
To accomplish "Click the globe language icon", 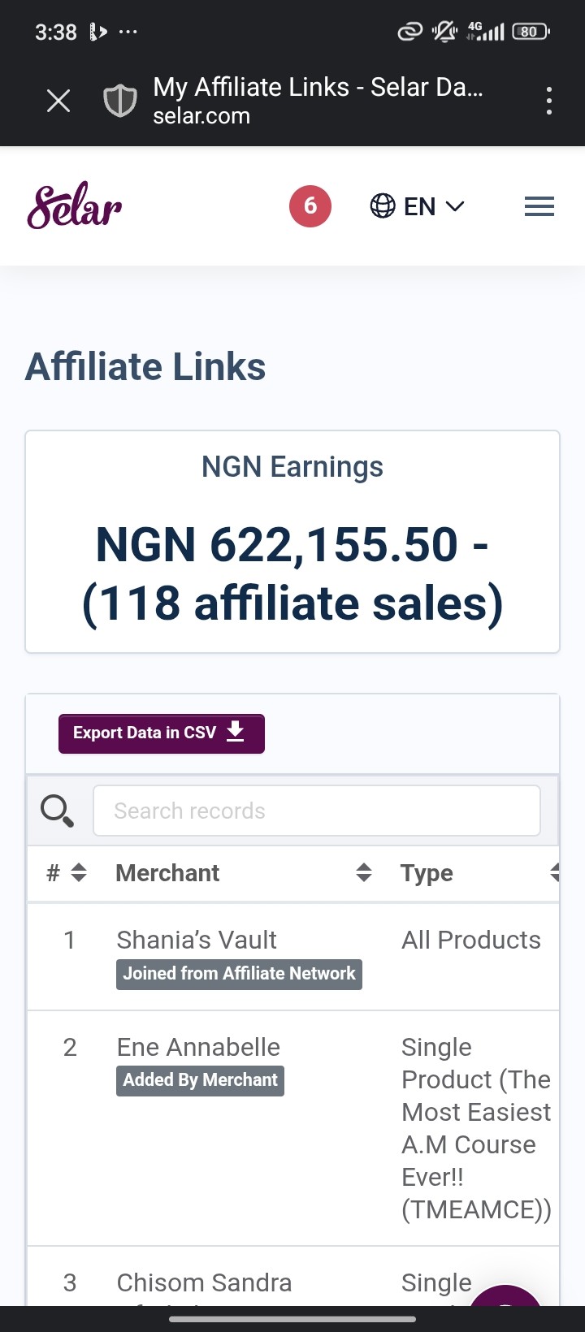I will [383, 206].
